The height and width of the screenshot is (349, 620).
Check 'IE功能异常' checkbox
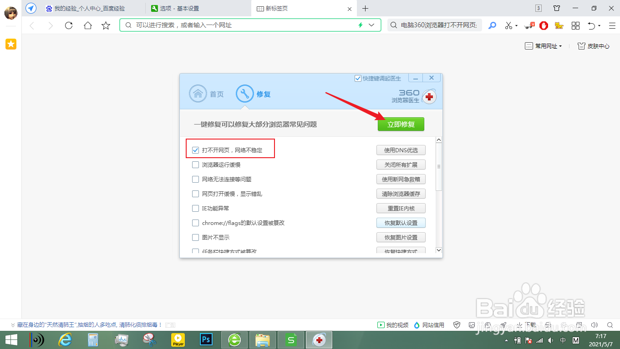[x=196, y=208]
